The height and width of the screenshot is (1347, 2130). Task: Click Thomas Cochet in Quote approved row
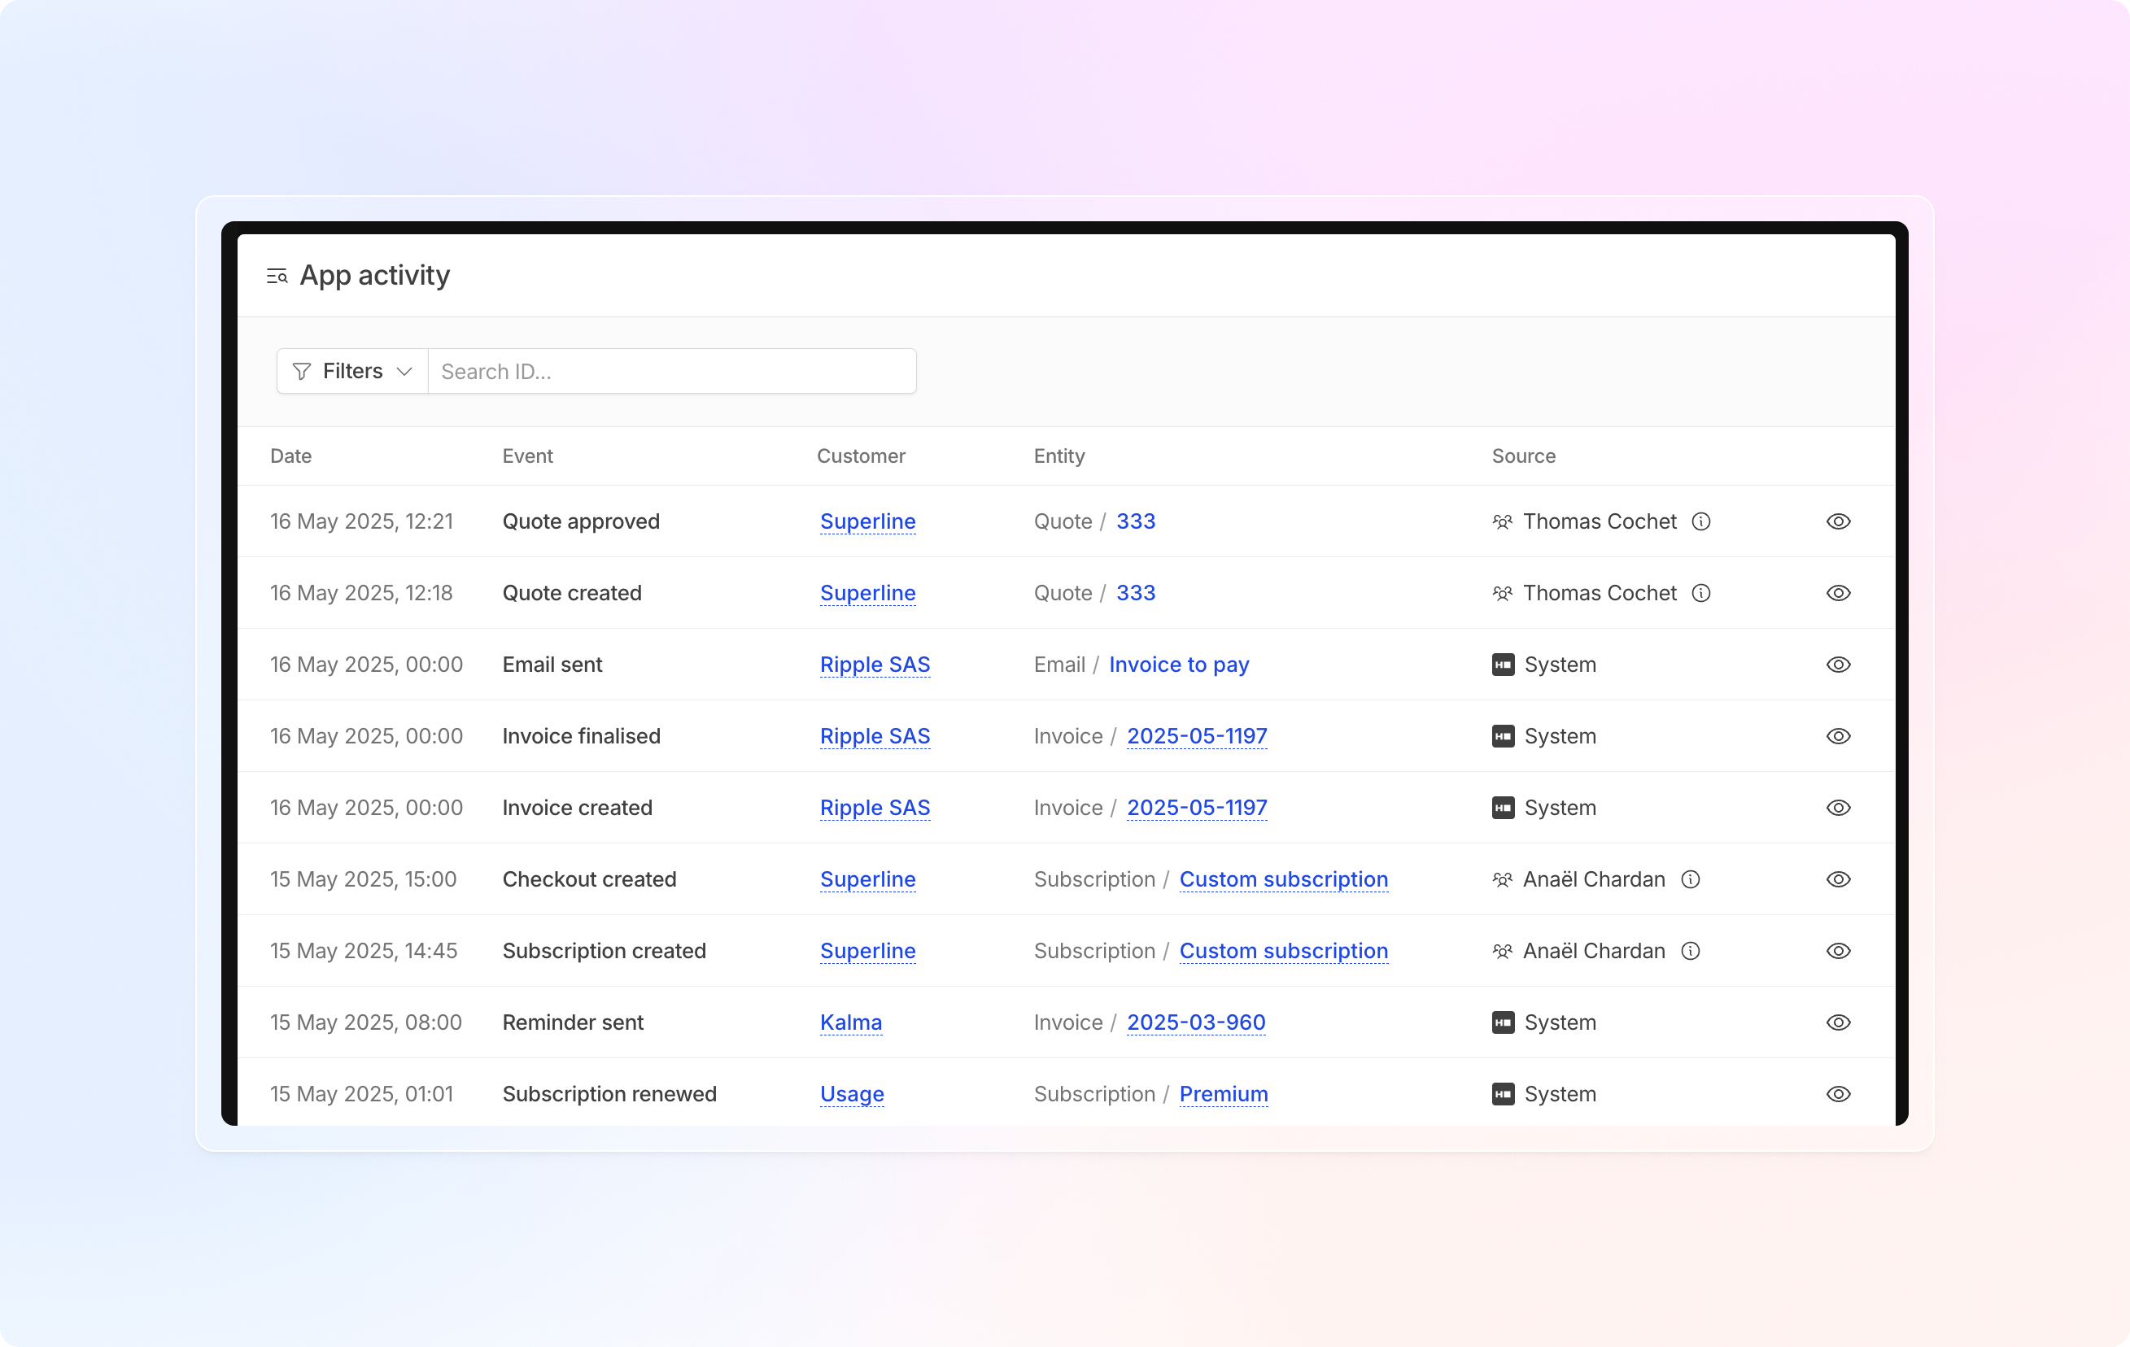[1600, 522]
